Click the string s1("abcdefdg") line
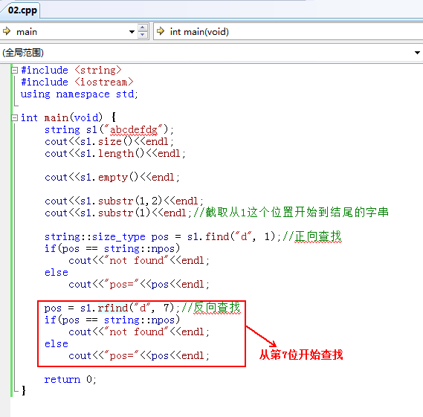Screen dimensions: 423x417 [109, 130]
